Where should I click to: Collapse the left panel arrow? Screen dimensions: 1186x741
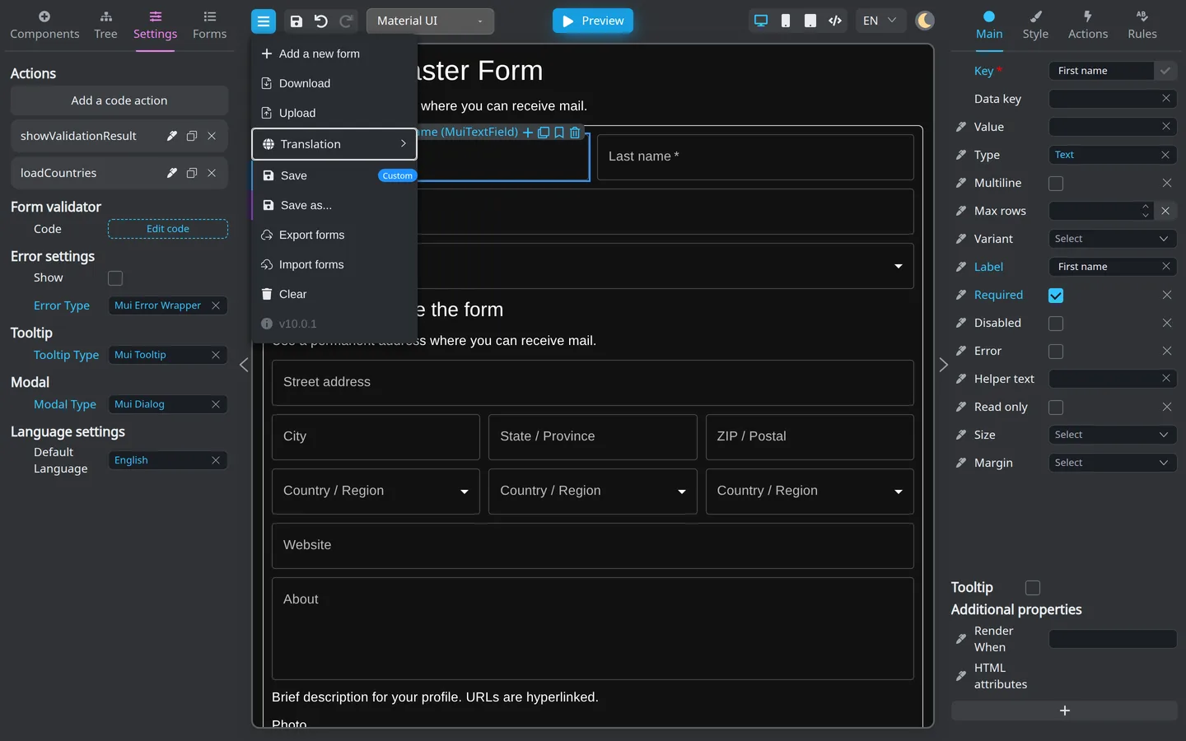[244, 365]
